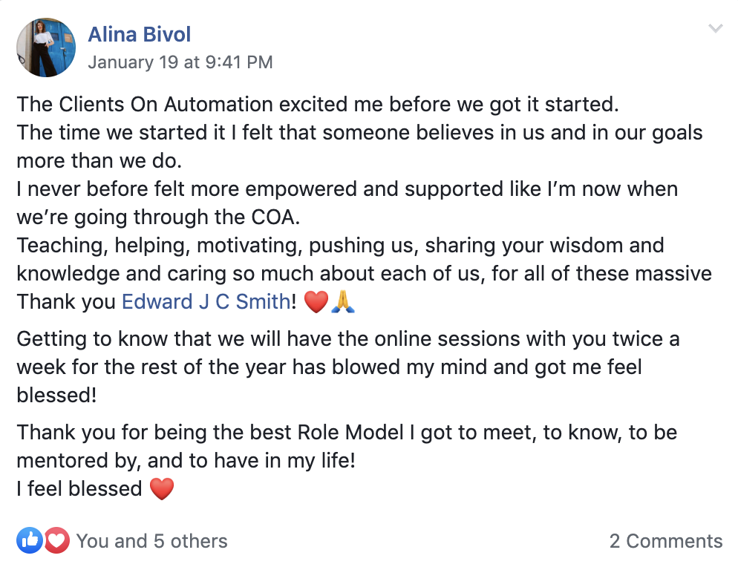Open the Alina Bivol name link
Screen dimensions: 738x567
point(139,33)
